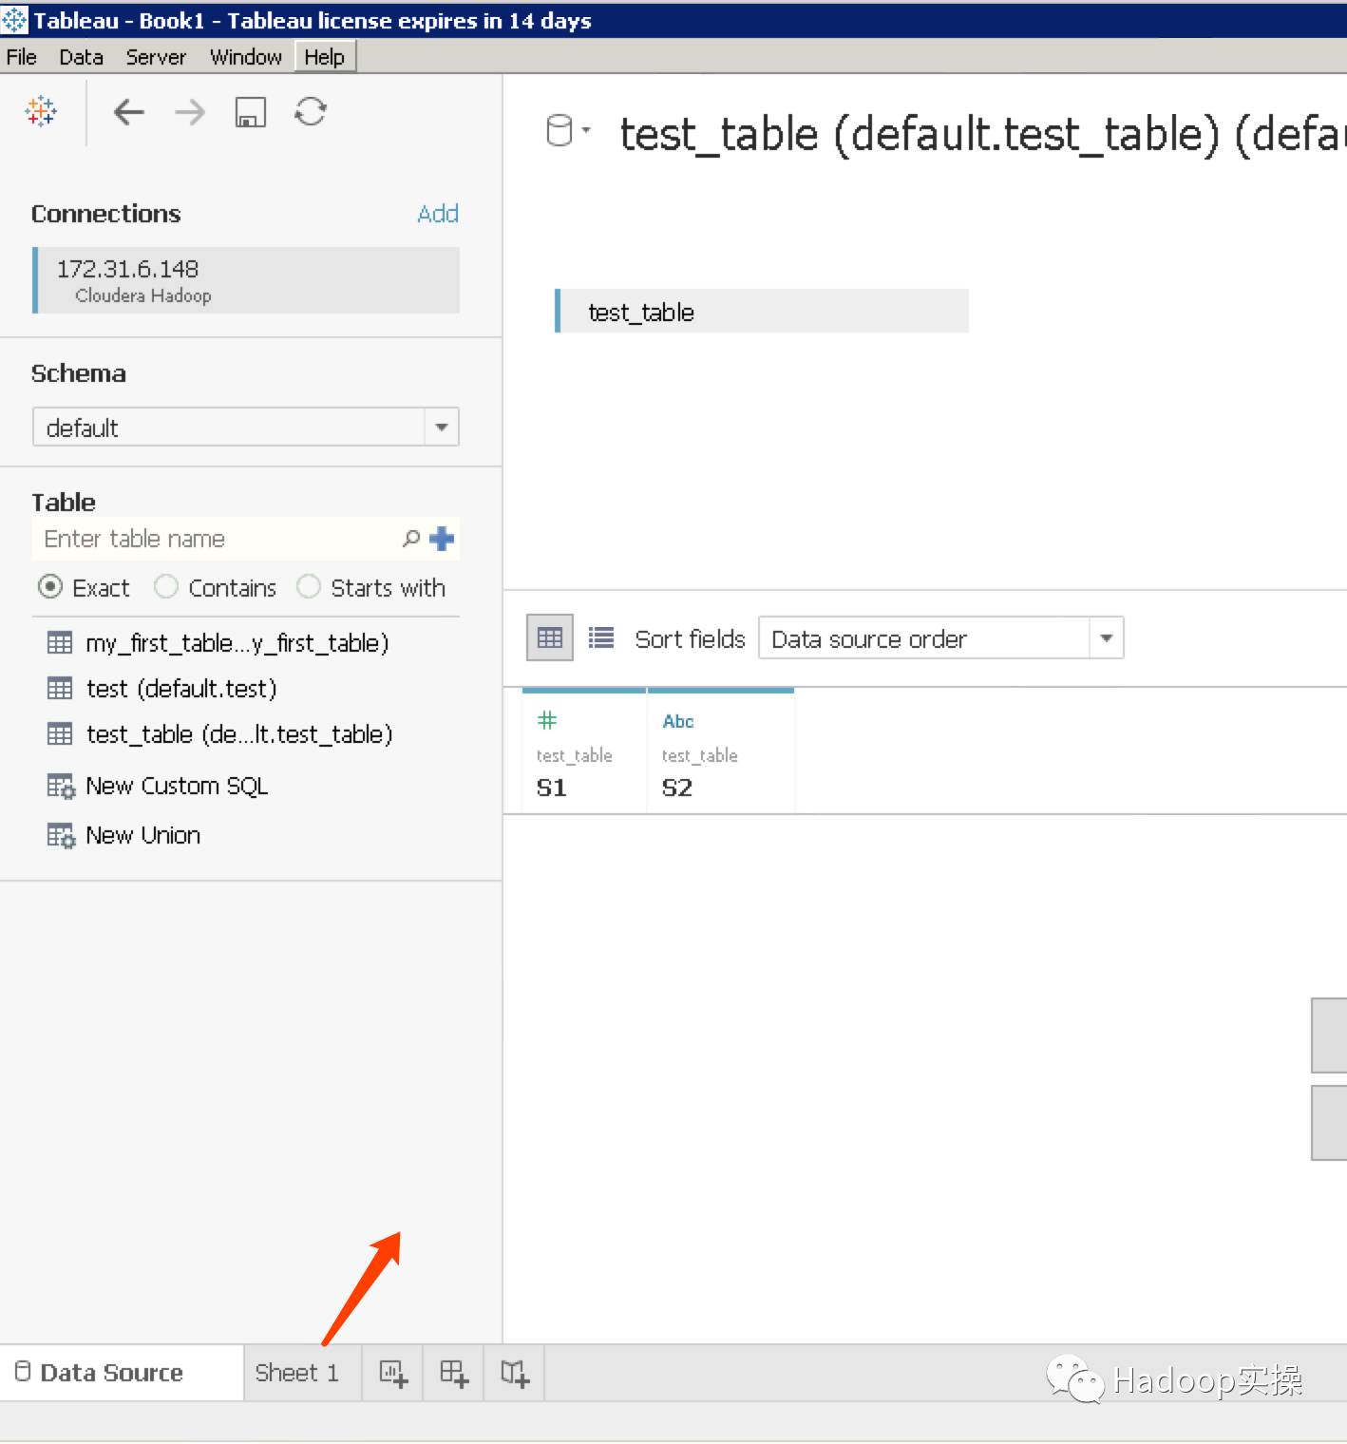Image resolution: width=1347 pixels, height=1444 pixels.
Task: Refresh the data source with circular arrows icon
Action: tap(311, 111)
